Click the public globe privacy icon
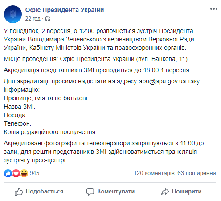 (48, 19)
